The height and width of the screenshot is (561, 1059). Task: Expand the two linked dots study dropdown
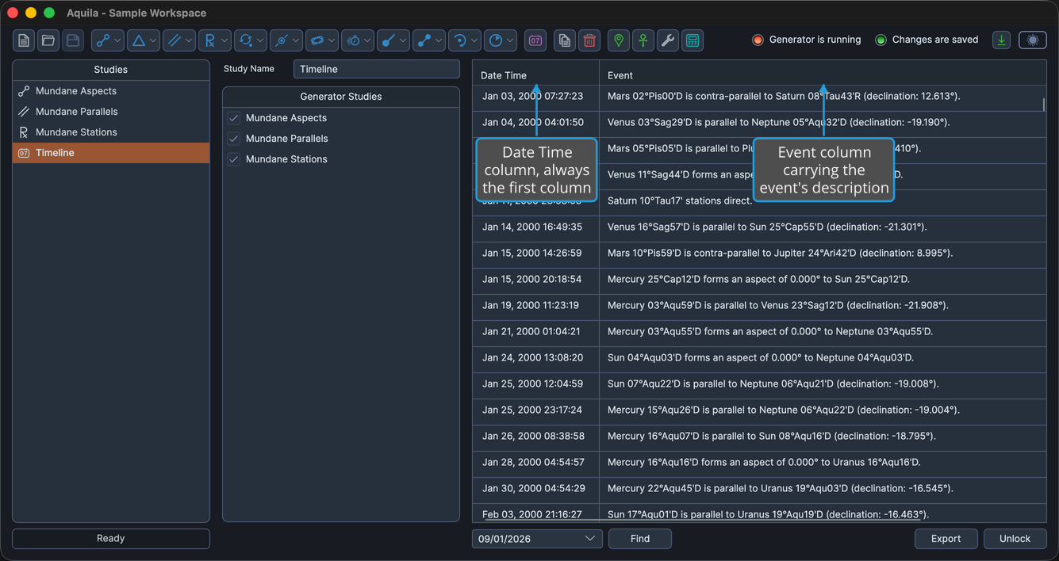pyautogui.click(x=429, y=40)
